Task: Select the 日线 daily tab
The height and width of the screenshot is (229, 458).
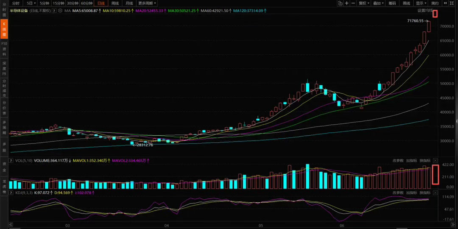Action: (101, 3)
